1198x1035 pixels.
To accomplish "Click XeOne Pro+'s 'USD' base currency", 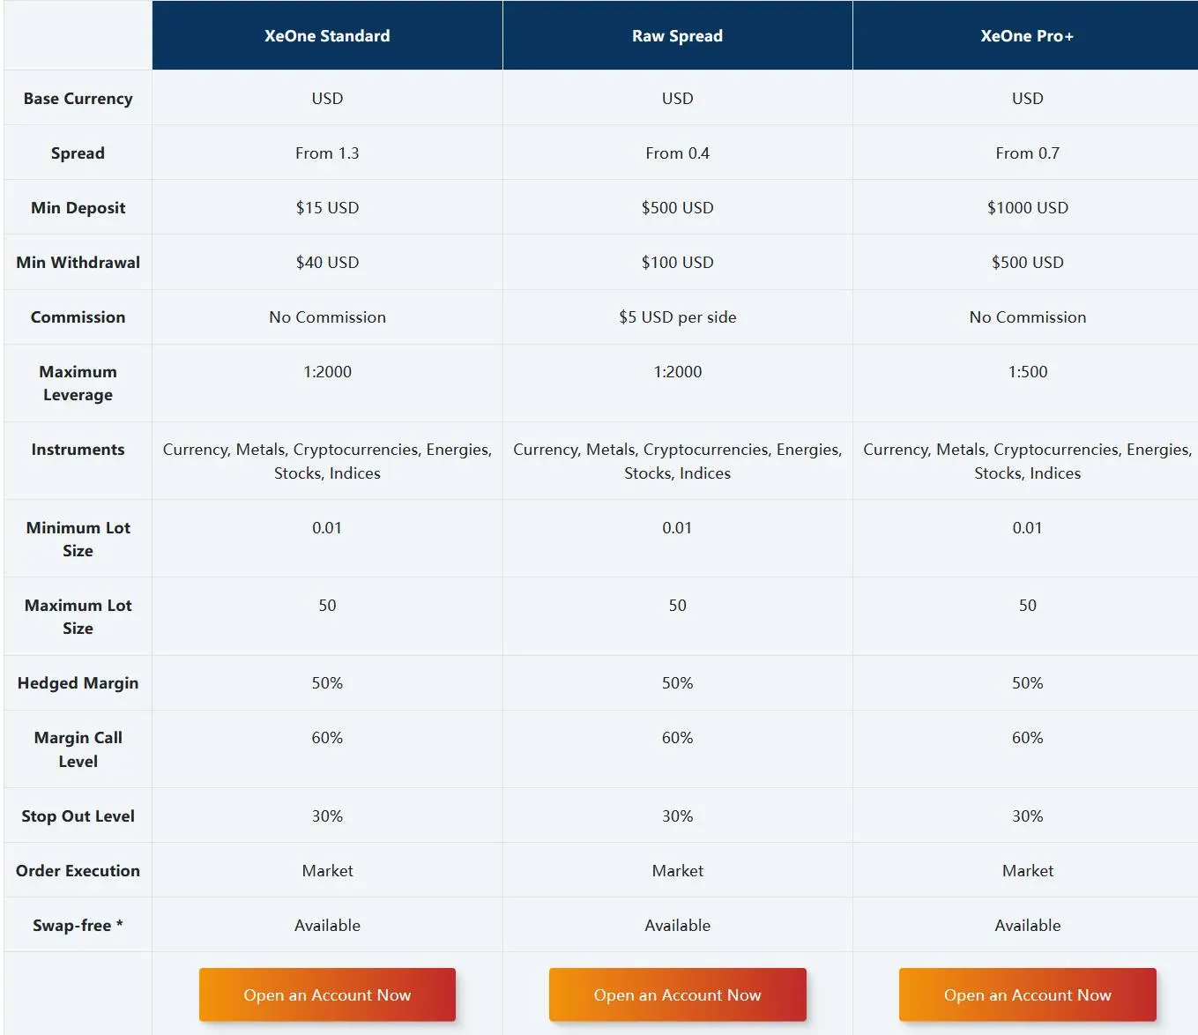I will pos(1027,99).
